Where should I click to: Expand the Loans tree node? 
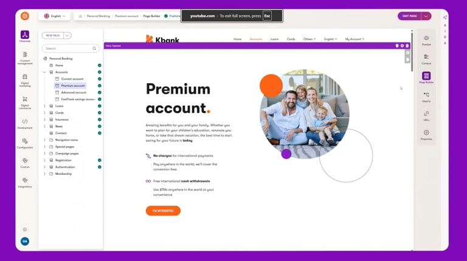click(x=44, y=106)
